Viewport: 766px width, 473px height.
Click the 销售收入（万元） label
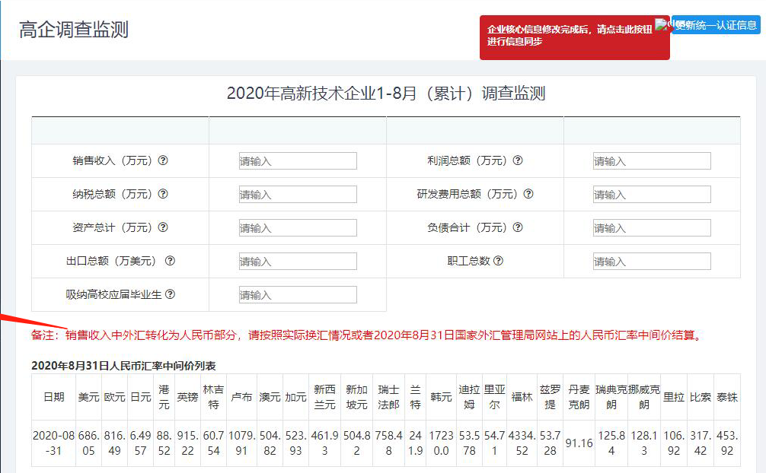tap(113, 160)
